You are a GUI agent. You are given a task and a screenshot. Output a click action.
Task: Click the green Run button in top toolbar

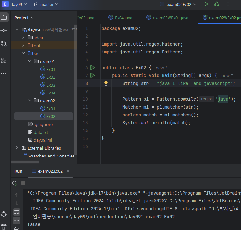pyautogui.click(x=206, y=4)
